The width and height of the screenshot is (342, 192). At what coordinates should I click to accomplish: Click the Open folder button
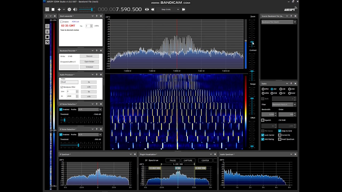pyautogui.click(x=89, y=62)
